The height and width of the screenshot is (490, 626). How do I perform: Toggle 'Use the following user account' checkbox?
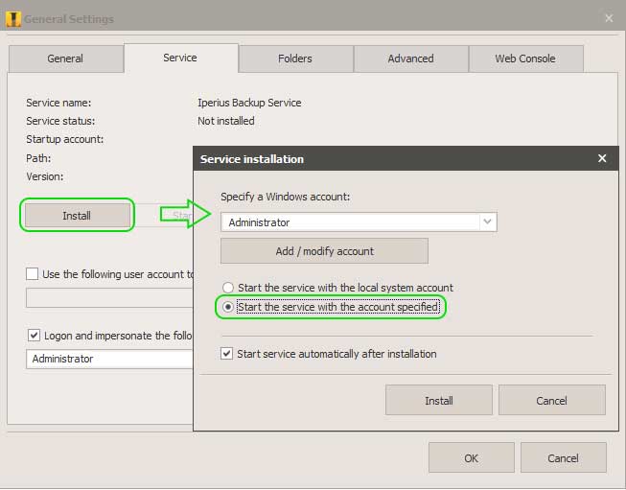[33, 274]
